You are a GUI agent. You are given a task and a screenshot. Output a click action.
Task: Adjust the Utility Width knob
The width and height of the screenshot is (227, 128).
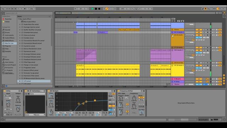pyautogui.click(x=8, y=104)
